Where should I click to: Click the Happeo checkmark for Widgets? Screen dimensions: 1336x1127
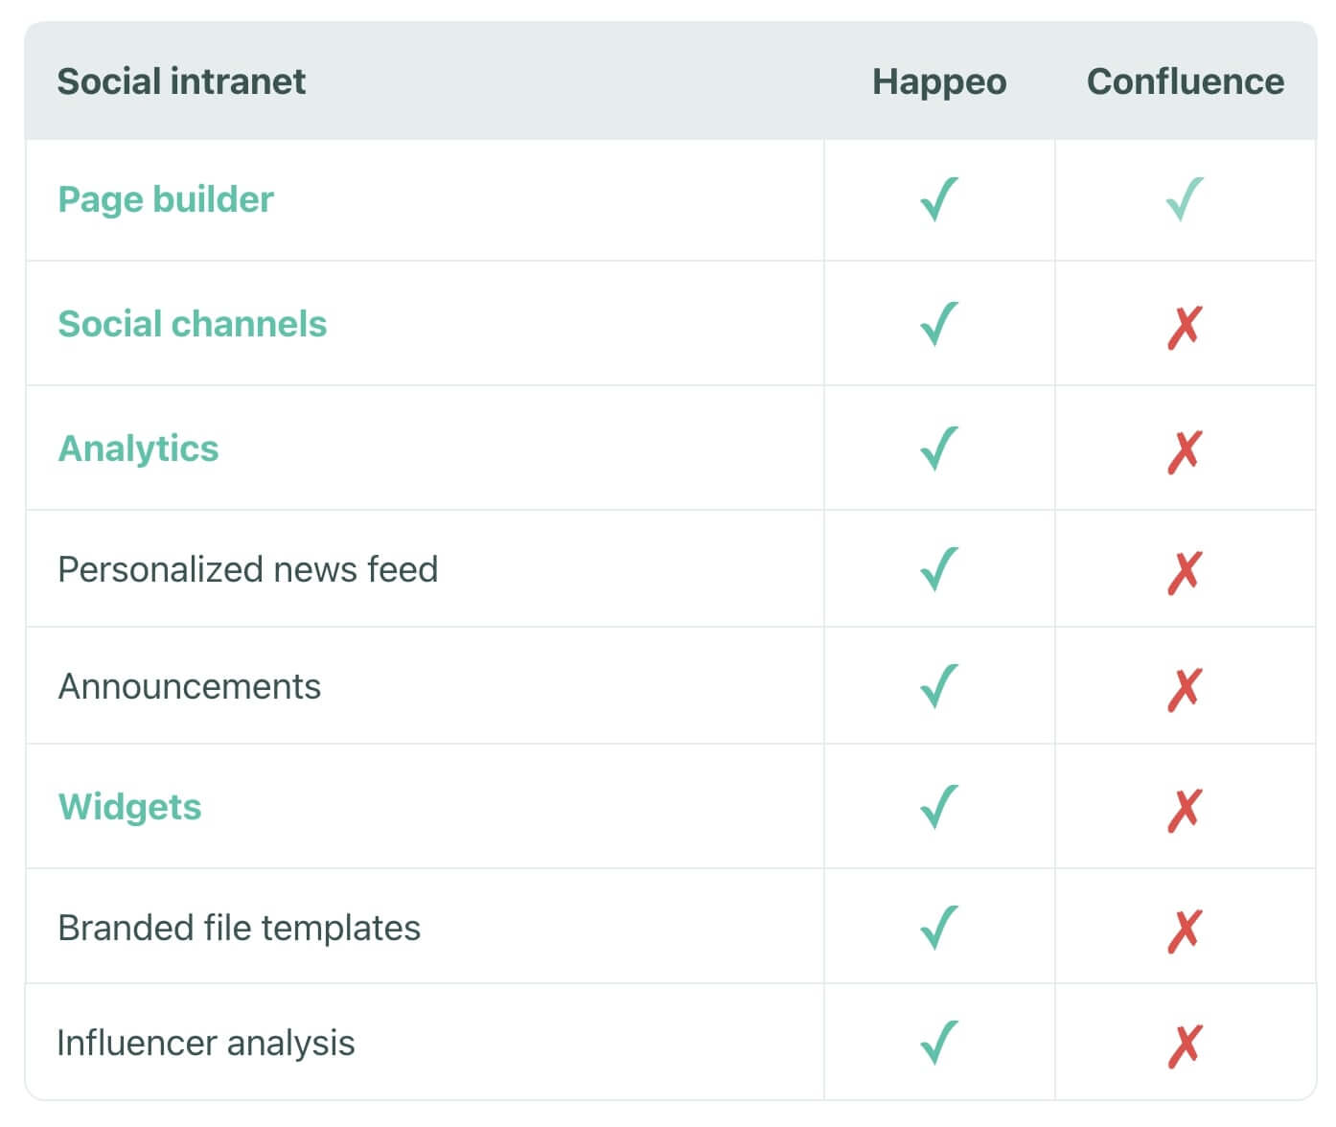pyautogui.click(x=939, y=806)
